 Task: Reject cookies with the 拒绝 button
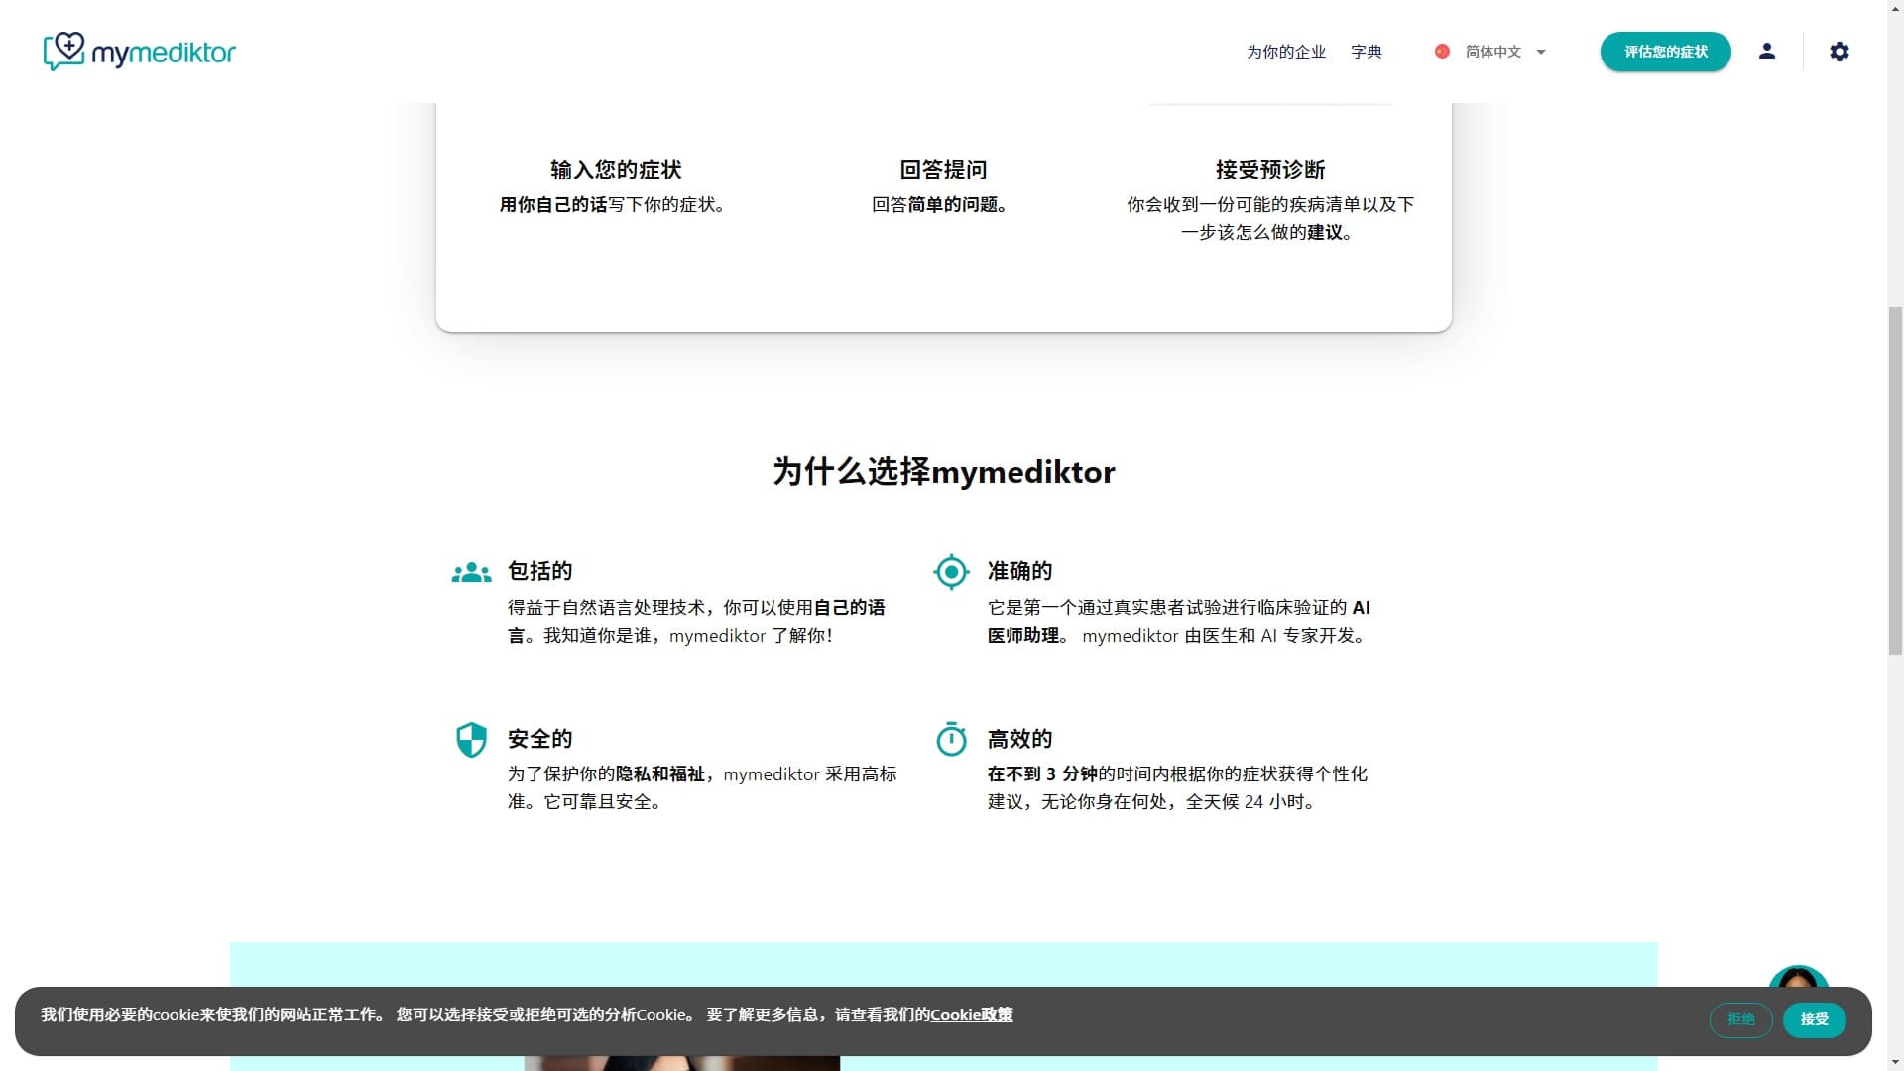[x=1740, y=1019]
